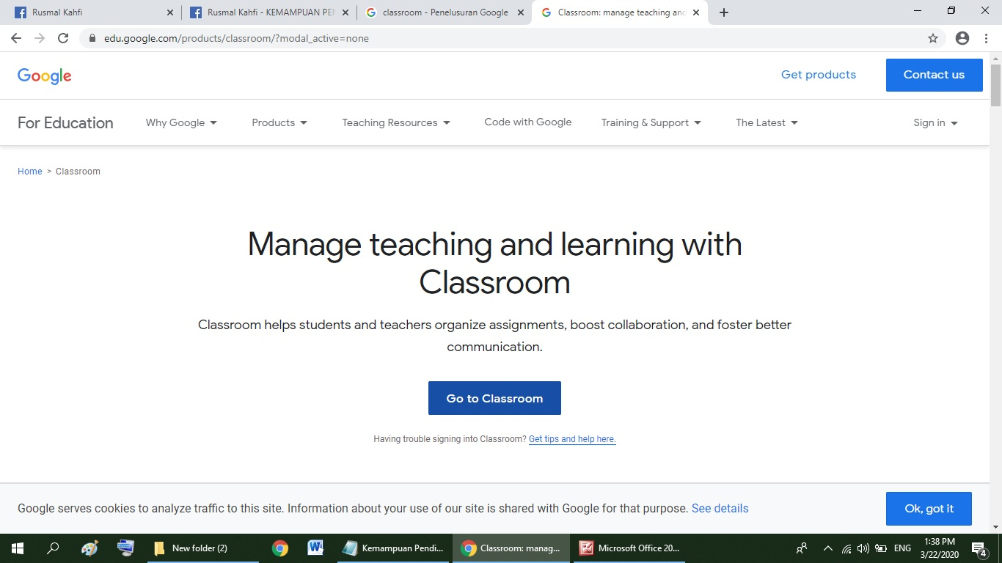Open the Paint palette taskbar icon

[x=89, y=548]
